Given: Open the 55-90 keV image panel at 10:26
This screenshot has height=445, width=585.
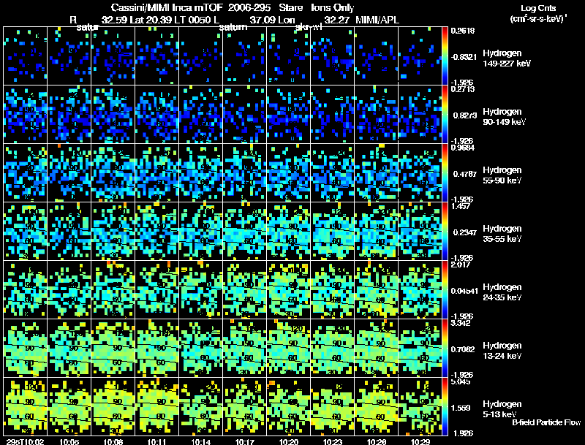Looking at the screenshot, I should (x=377, y=173).
